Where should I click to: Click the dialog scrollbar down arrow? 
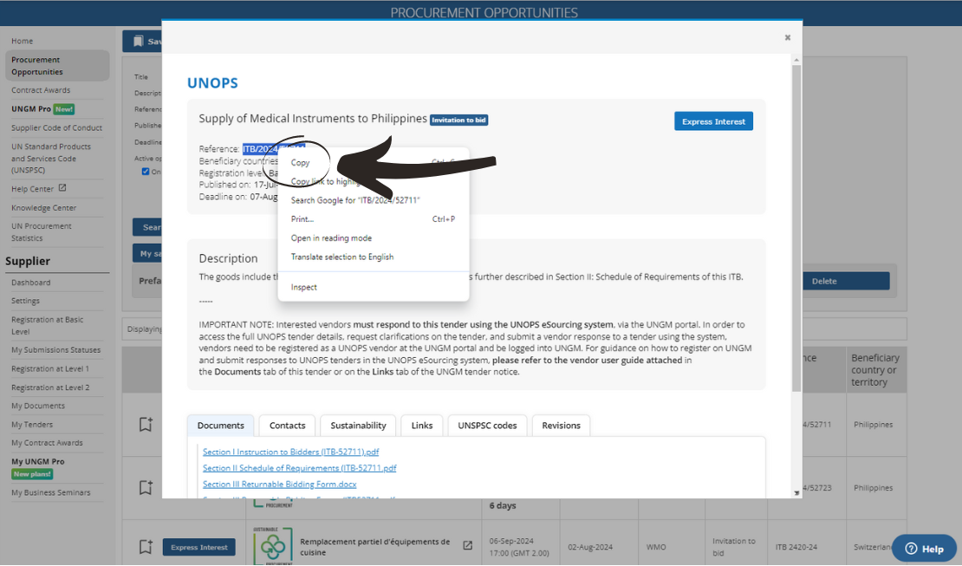pyautogui.click(x=796, y=493)
